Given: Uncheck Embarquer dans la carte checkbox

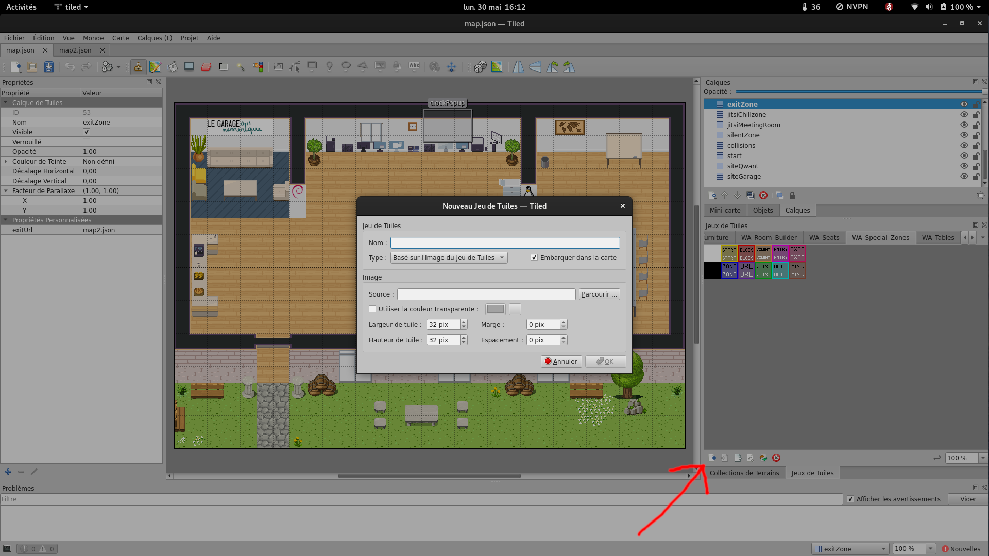Looking at the screenshot, I should tap(534, 258).
